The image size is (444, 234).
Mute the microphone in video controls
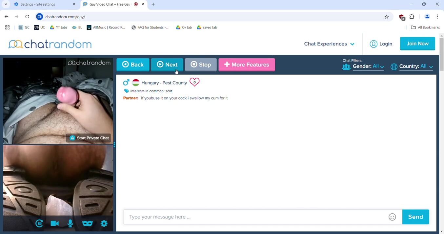click(x=70, y=224)
